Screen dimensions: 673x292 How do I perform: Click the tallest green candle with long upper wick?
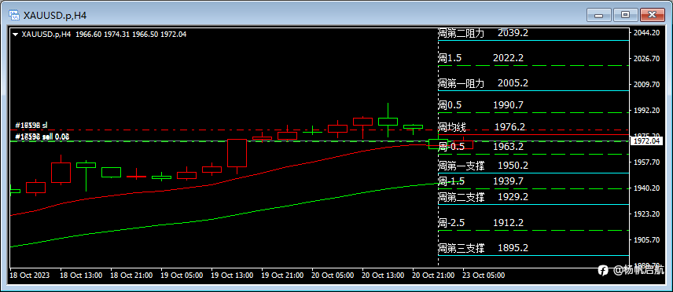click(x=388, y=120)
